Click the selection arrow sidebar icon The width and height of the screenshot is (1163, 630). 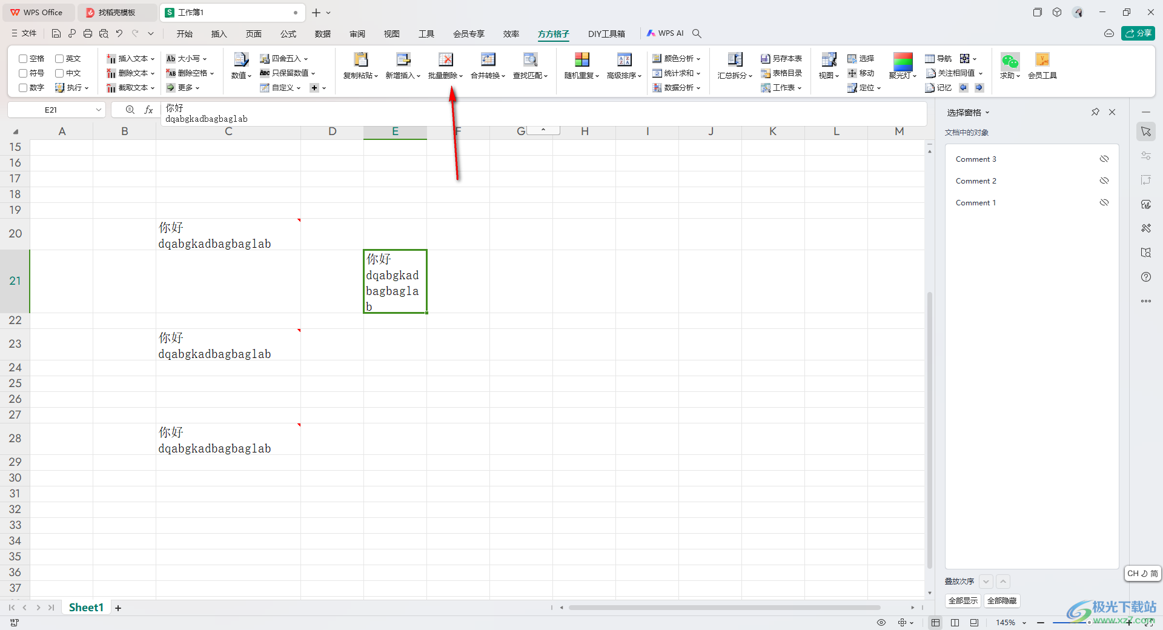click(x=1146, y=131)
